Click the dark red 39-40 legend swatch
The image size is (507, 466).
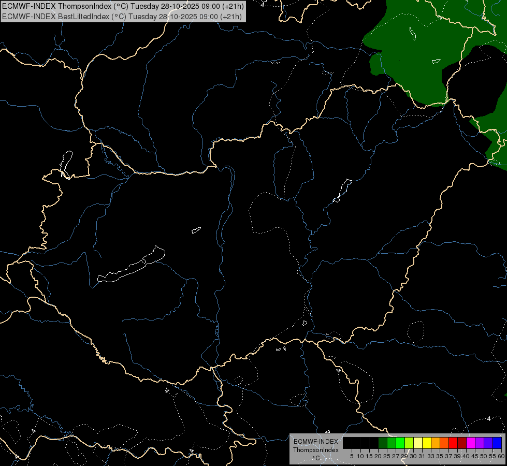pos(462,443)
